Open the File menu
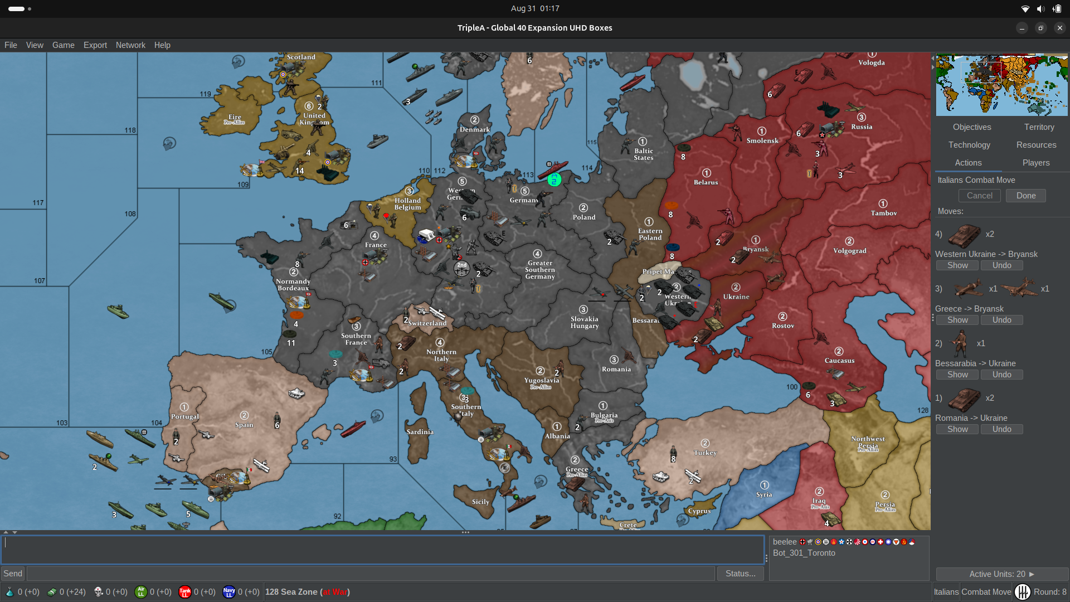The width and height of the screenshot is (1070, 602). 11,45
